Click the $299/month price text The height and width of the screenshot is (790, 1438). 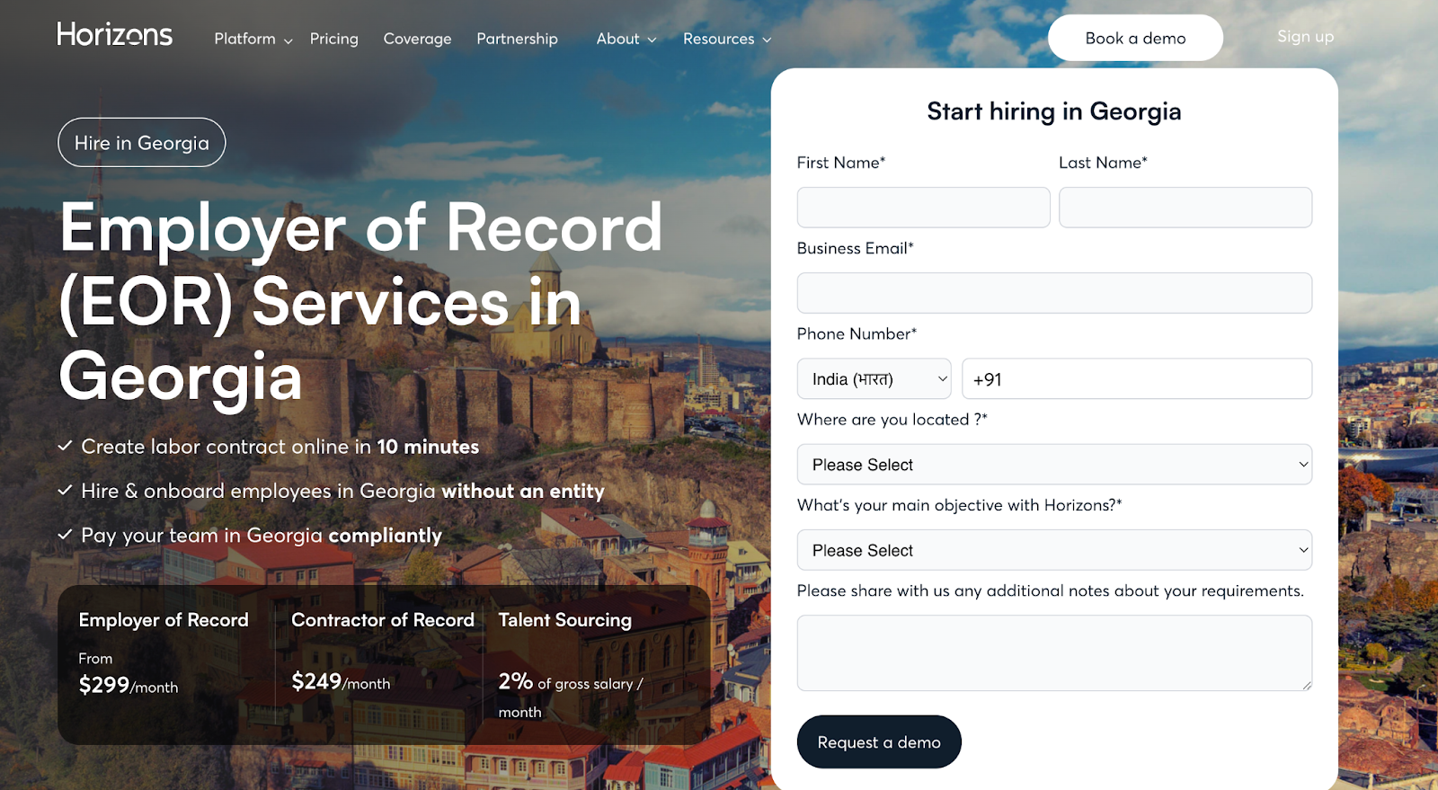coord(129,685)
